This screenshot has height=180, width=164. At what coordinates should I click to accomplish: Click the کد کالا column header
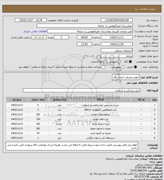coord(141,100)
